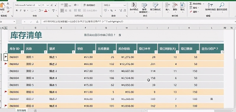Click the Paste clipboard icon
The width and height of the screenshot is (236, 112).
2,6
